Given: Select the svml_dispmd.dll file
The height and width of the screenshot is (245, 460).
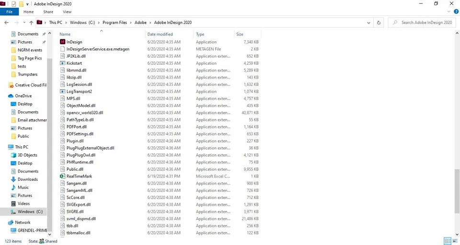Looking at the screenshot, I should coord(81,219).
